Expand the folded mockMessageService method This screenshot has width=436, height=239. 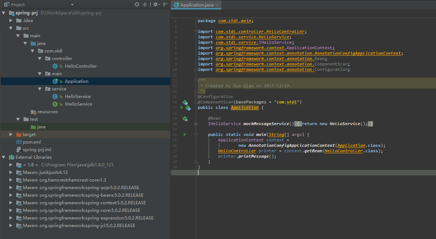coord(196,124)
